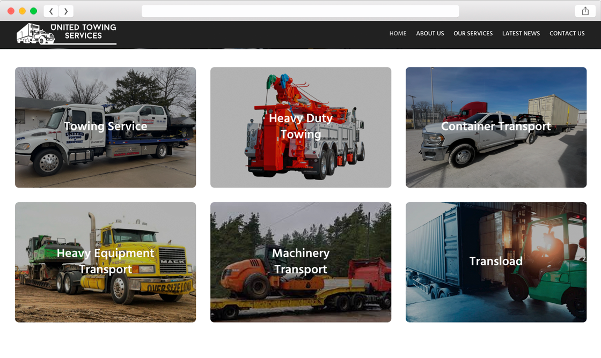Open the Towing Service card
The width and height of the screenshot is (601, 358).
pos(105,127)
